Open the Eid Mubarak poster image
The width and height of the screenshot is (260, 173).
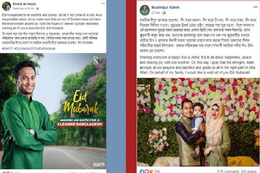click(x=53, y=111)
